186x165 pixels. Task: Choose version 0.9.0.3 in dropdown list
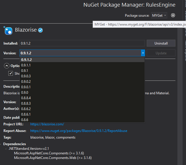[x=82, y=76]
